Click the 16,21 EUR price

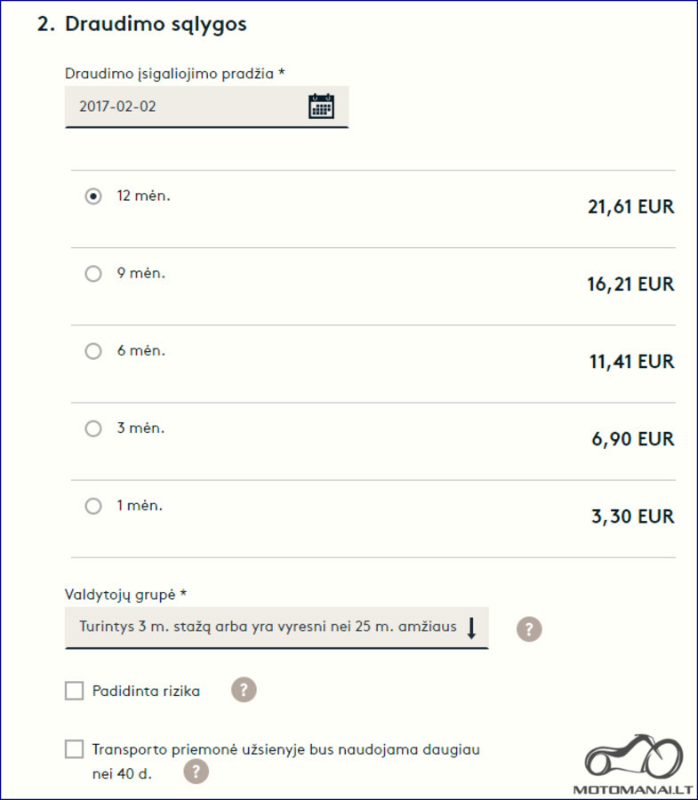[x=630, y=284]
